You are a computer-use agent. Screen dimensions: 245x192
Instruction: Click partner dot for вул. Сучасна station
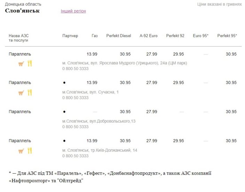tap(64, 83)
